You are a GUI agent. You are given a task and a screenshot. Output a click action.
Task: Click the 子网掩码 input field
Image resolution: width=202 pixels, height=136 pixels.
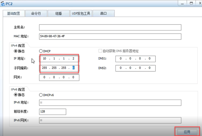pos(59,68)
